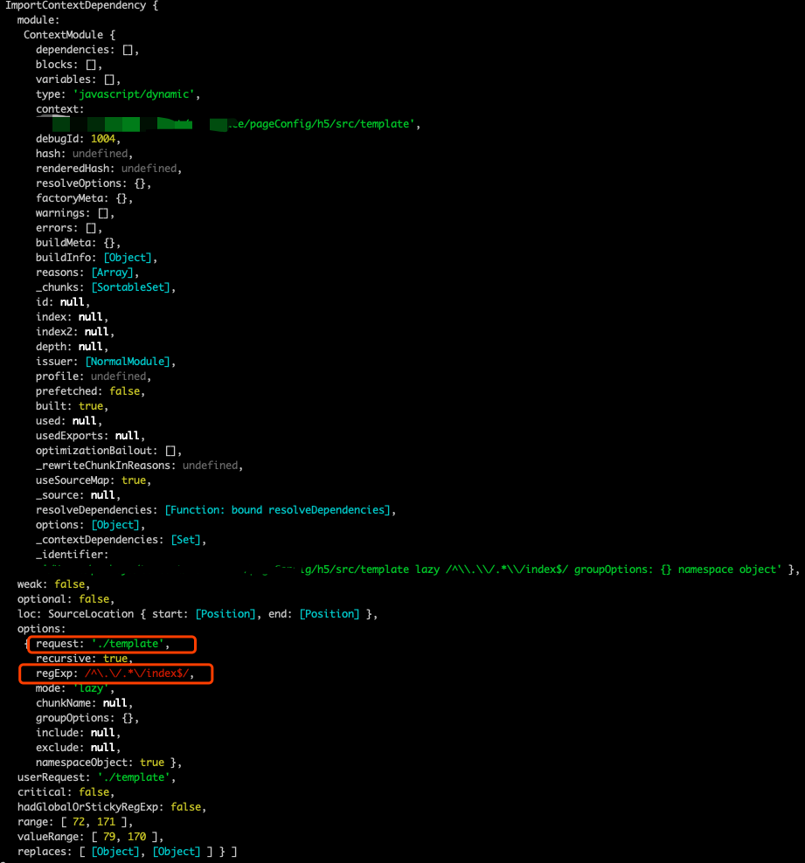Select the _chunks [SortableSet] value
The height and width of the screenshot is (863, 805).
click(x=130, y=287)
